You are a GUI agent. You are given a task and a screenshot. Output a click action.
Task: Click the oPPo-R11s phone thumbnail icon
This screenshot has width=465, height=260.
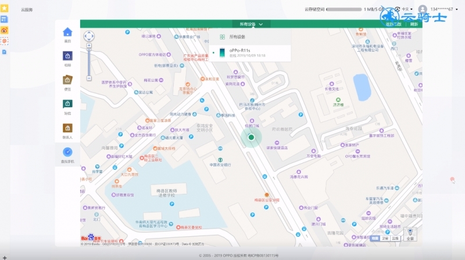pyautogui.click(x=222, y=52)
